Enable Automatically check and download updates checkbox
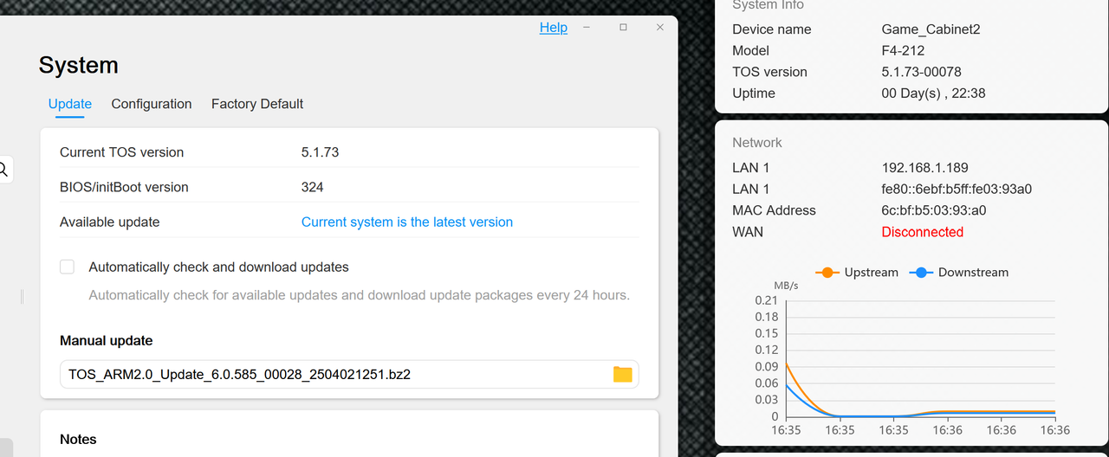1109x457 pixels. 67,267
